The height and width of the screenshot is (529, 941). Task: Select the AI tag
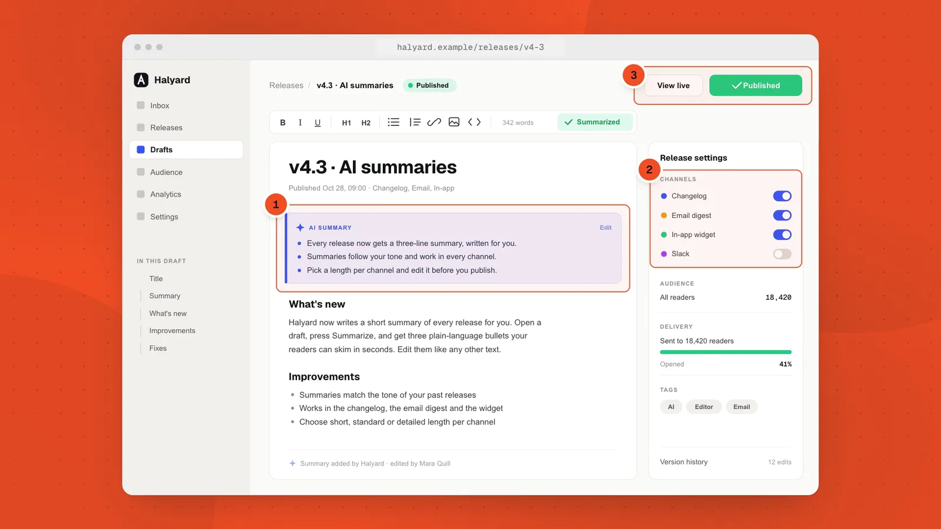671,407
